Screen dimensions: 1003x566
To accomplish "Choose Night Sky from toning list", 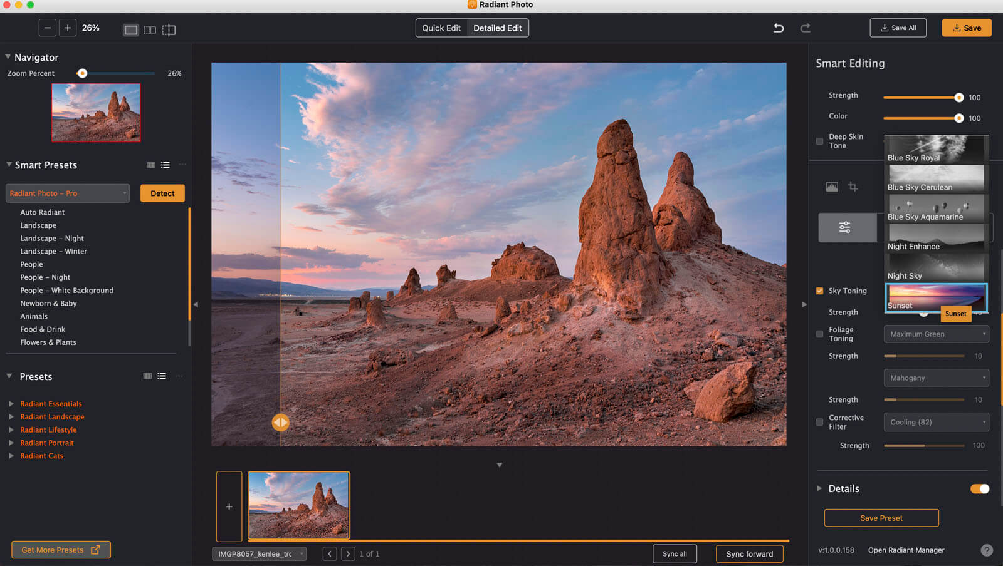I will point(935,269).
